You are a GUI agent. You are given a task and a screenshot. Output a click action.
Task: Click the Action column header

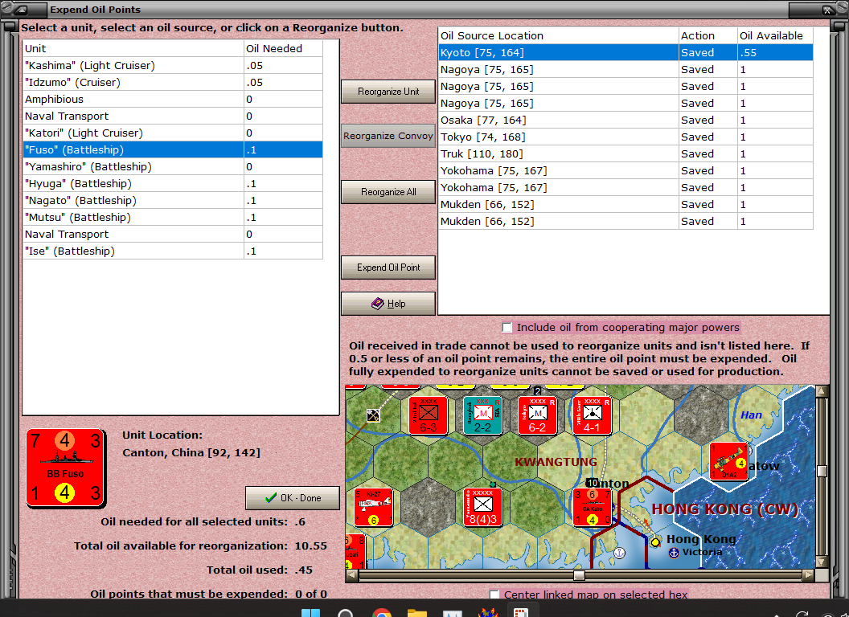(x=708, y=35)
